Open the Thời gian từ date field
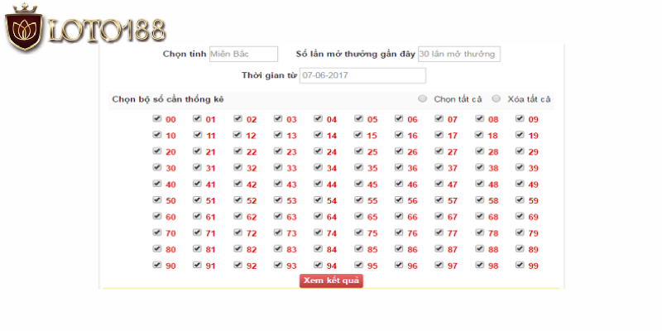Image resolution: width=662 pixels, height=331 pixels. 362,75
